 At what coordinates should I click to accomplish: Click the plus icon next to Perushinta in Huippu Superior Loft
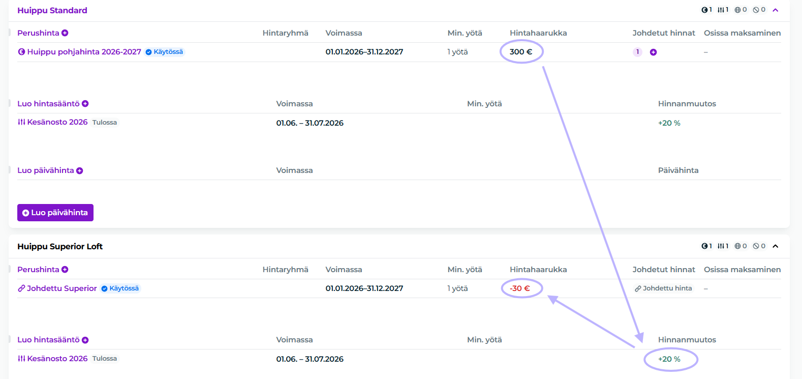point(65,270)
